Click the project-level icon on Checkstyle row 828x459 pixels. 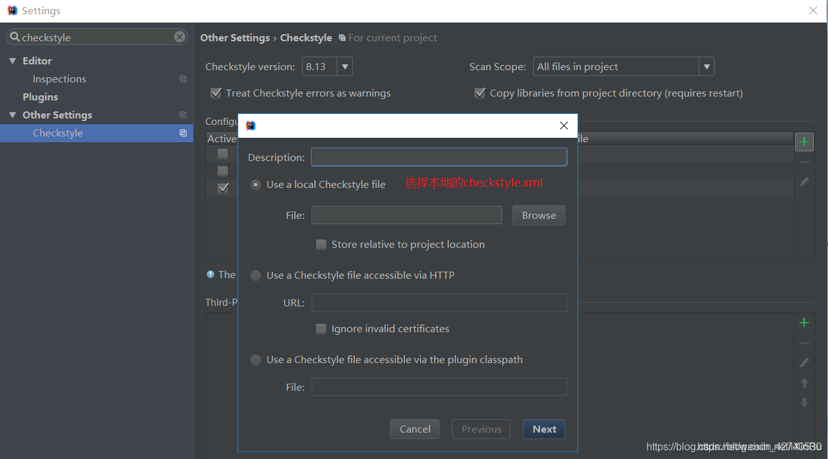coord(183,133)
